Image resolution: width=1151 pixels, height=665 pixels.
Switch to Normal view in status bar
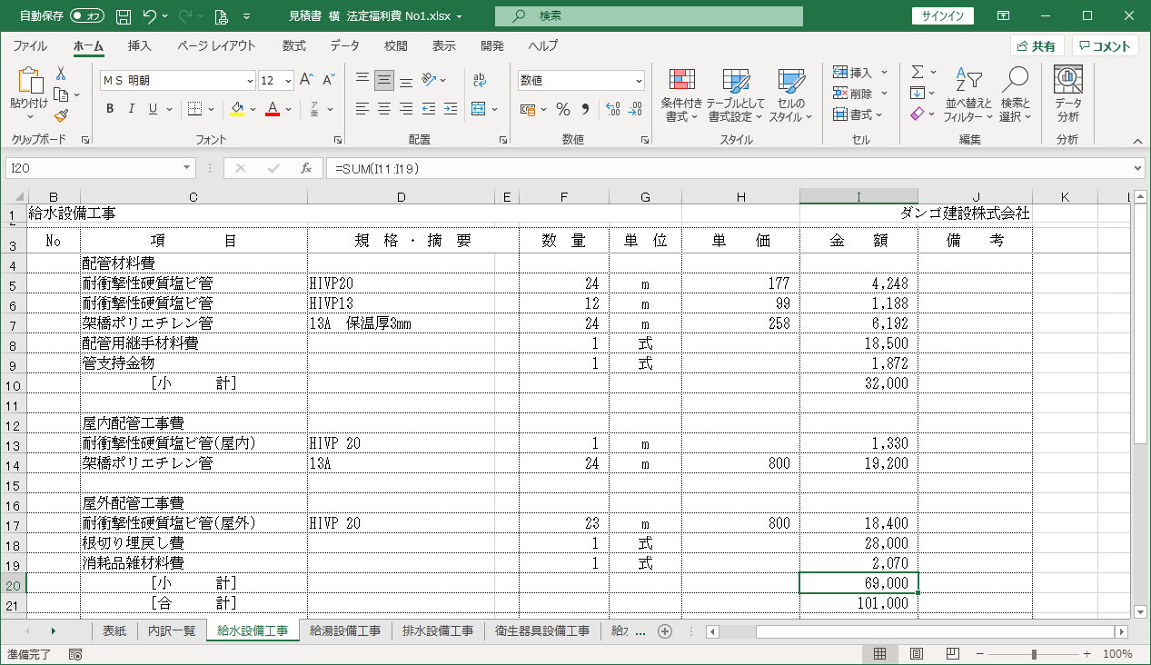tap(879, 654)
